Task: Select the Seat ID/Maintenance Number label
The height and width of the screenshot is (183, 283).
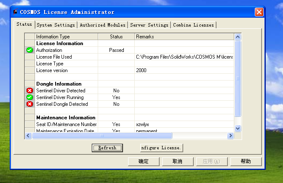Action: click(67, 124)
